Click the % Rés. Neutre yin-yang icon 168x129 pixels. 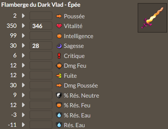(59, 95)
